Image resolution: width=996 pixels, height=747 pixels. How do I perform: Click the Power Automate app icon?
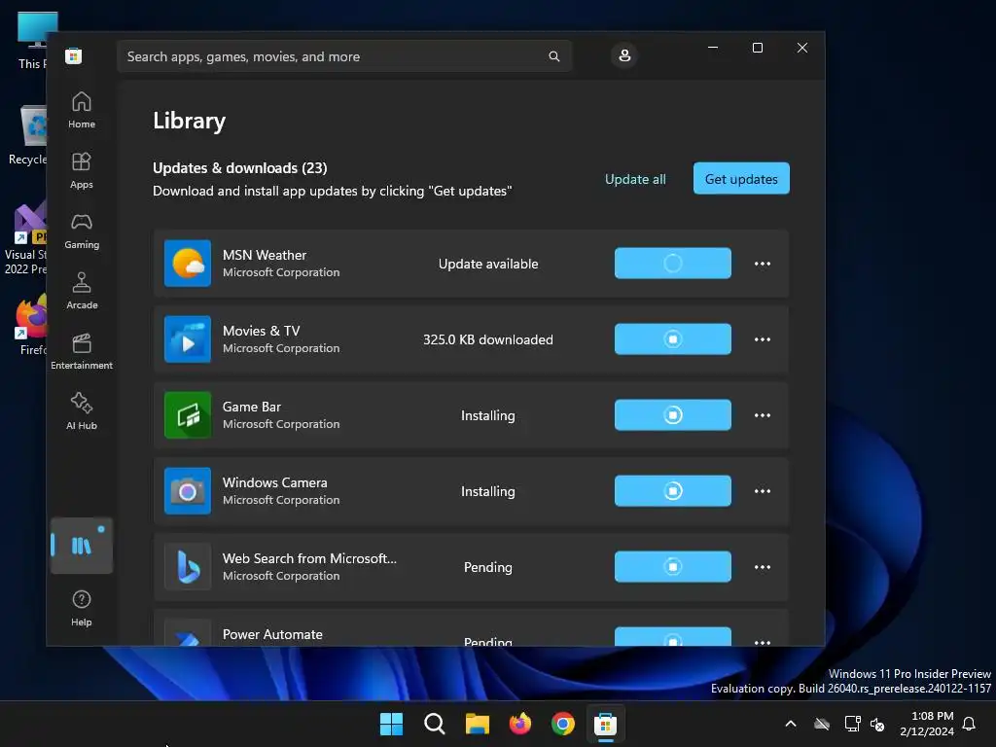pos(188,632)
